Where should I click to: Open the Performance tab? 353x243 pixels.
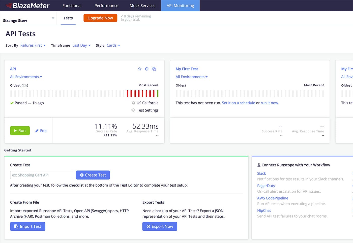(x=106, y=6)
